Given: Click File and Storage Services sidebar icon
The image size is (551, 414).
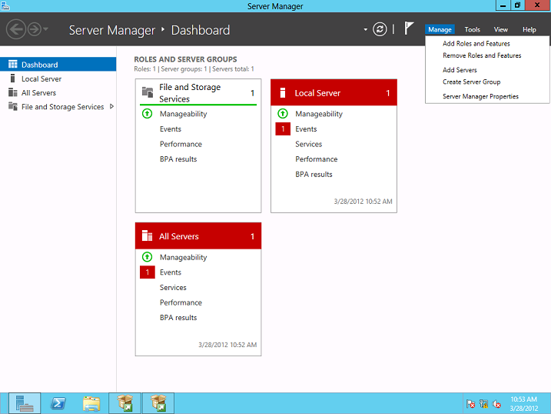Looking at the screenshot, I should coord(12,106).
